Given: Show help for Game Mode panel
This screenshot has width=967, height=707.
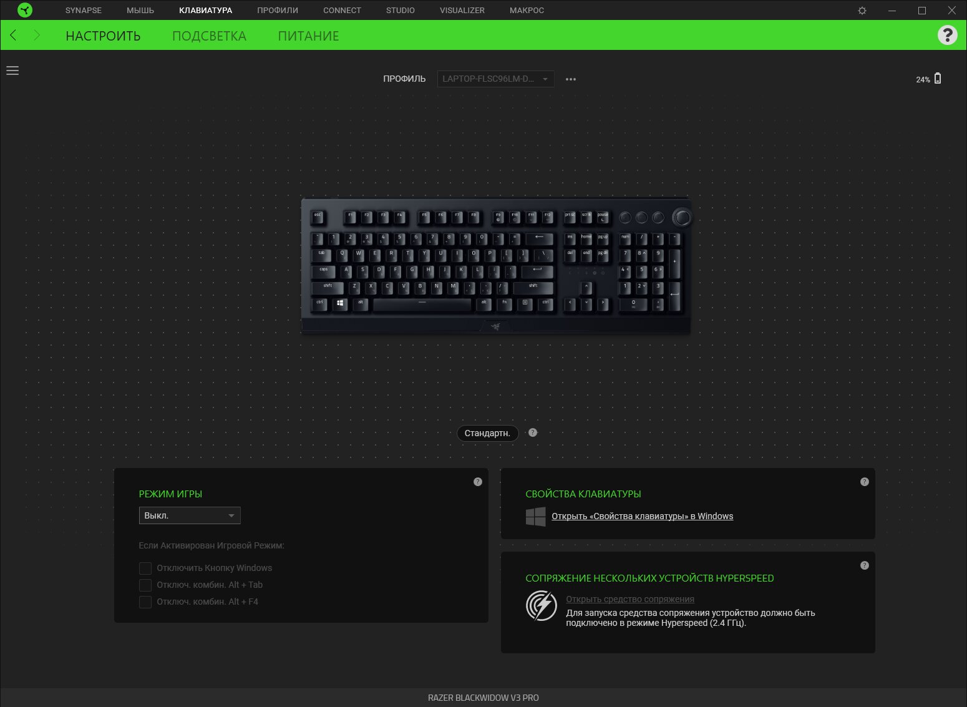Looking at the screenshot, I should tap(478, 482).
